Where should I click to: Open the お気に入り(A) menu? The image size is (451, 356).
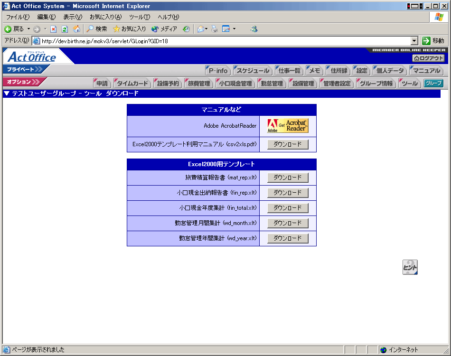click(x=105, y=17)
